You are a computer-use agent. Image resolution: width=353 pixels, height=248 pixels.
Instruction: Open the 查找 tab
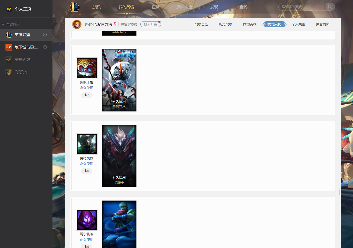243,7
